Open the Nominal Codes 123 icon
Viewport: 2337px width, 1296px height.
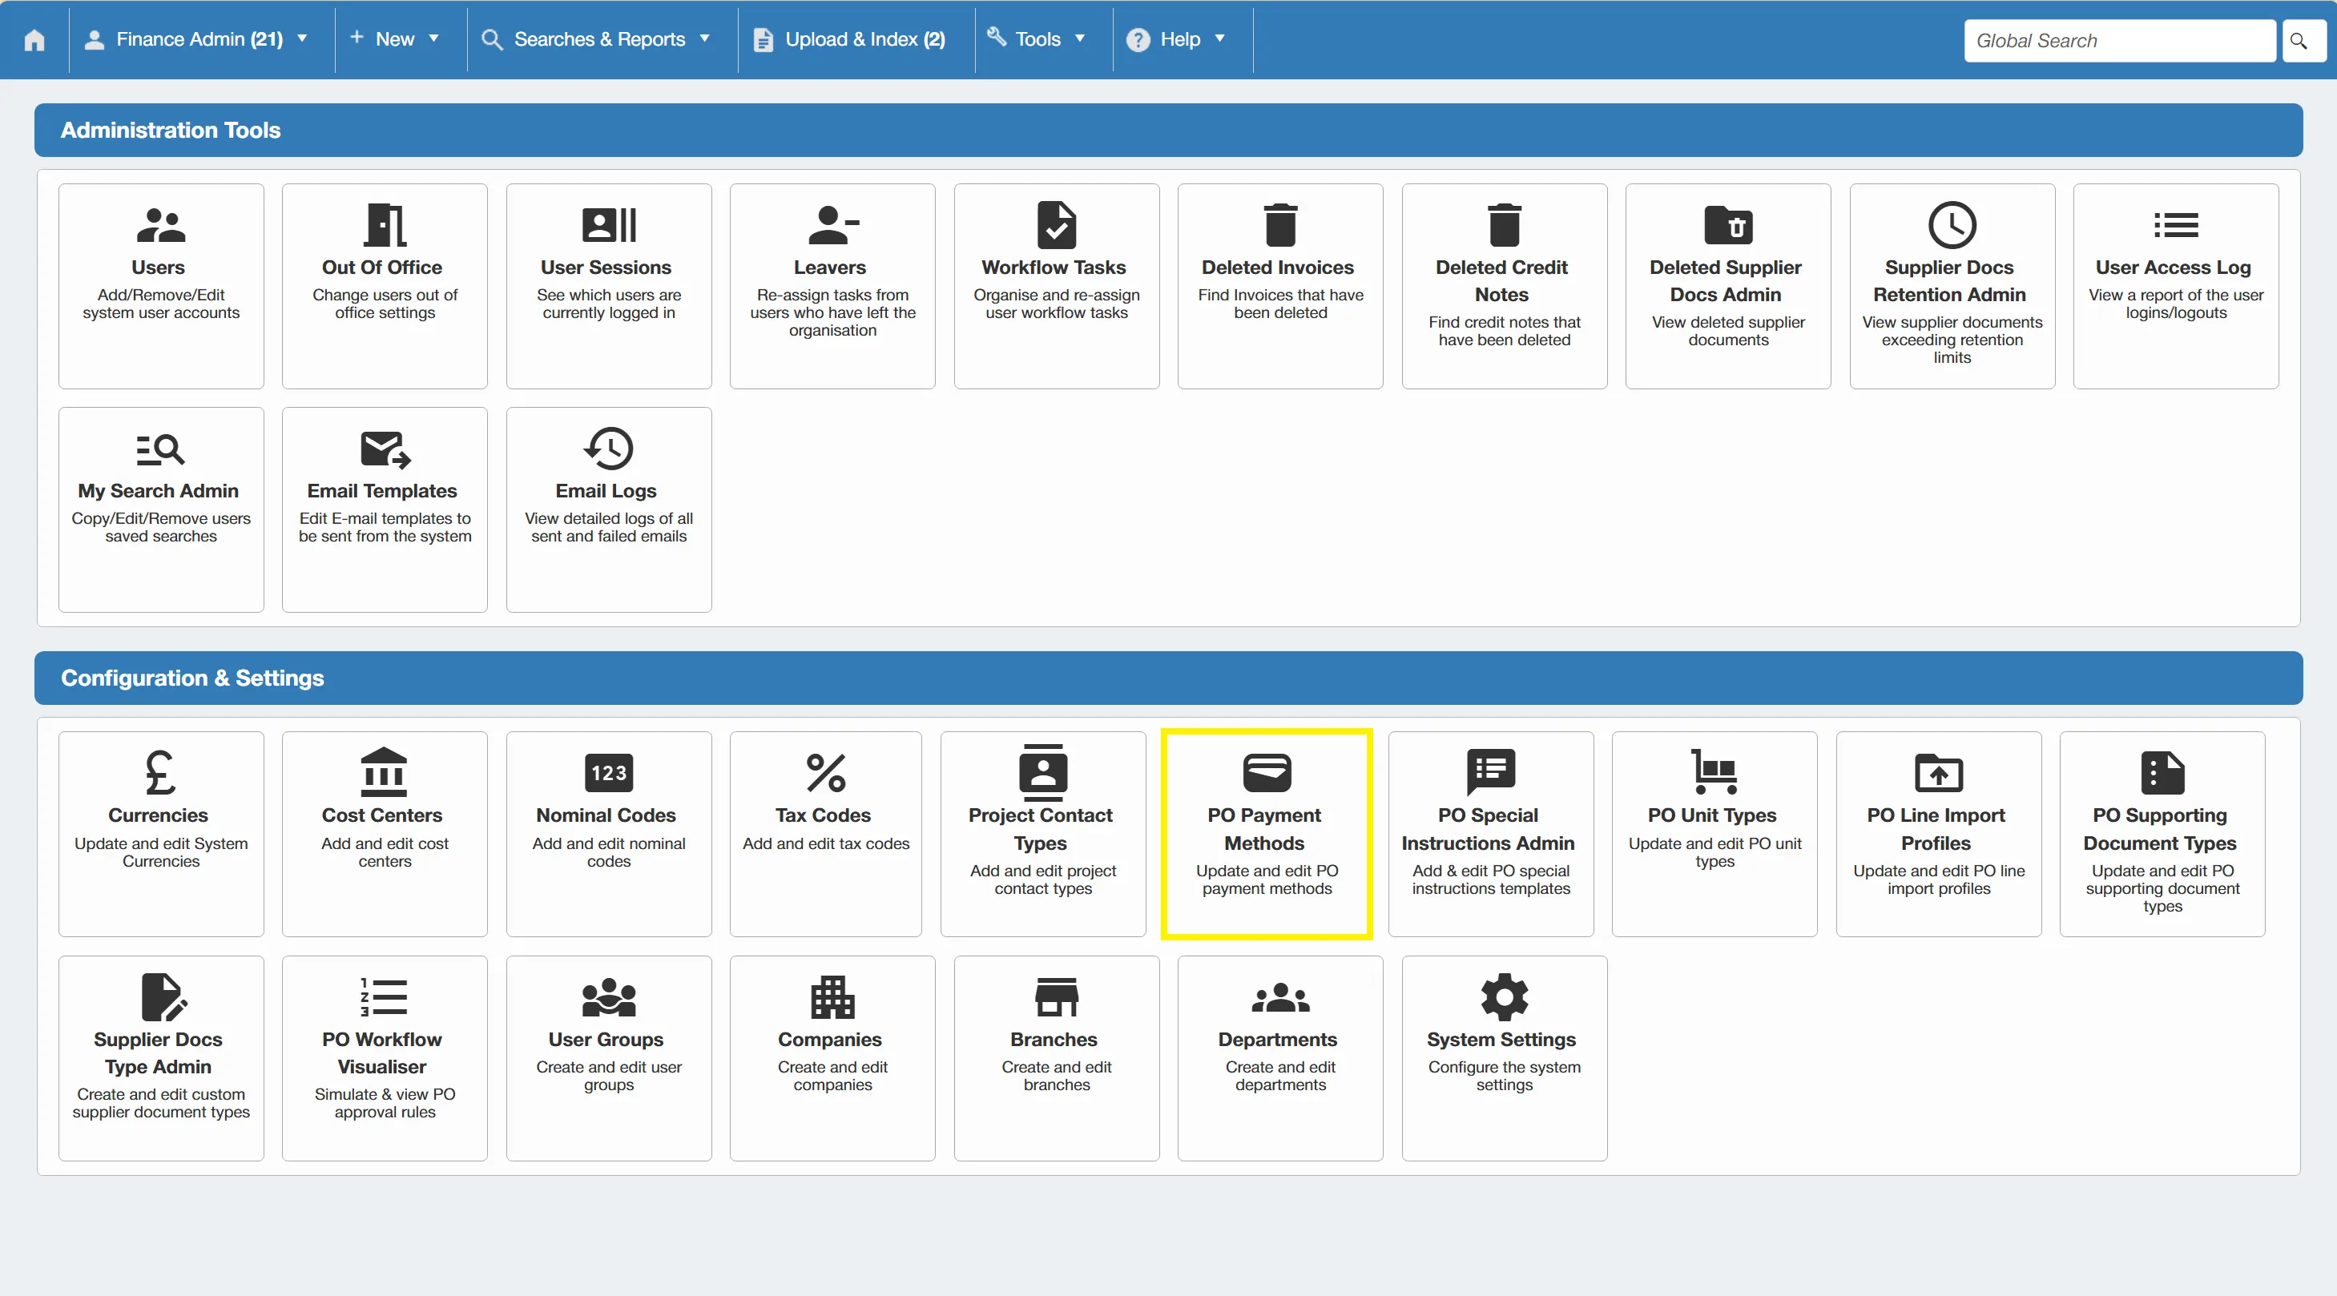[x=609, y=773]
